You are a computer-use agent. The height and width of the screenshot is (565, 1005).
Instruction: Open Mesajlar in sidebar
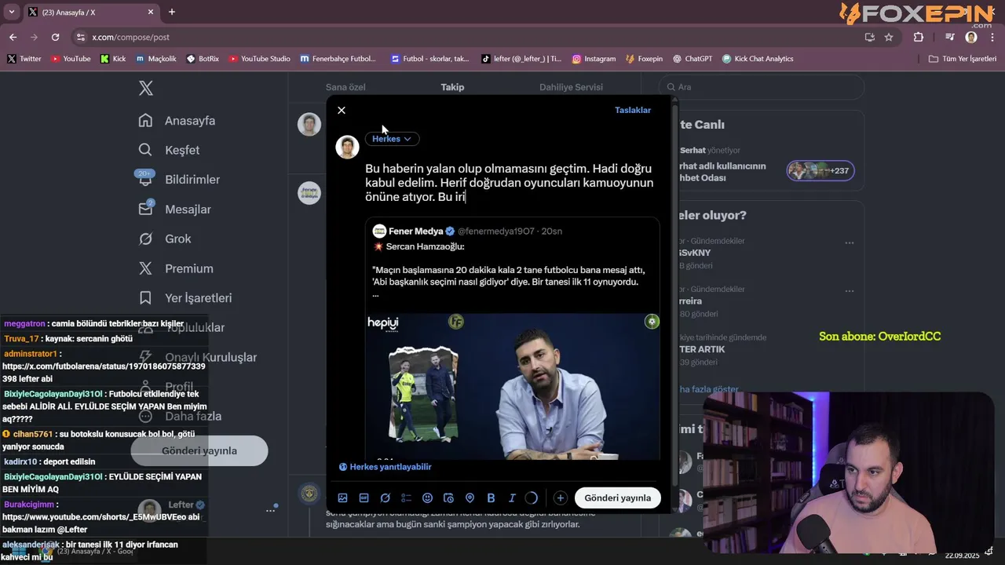click(x=174, y=210)
